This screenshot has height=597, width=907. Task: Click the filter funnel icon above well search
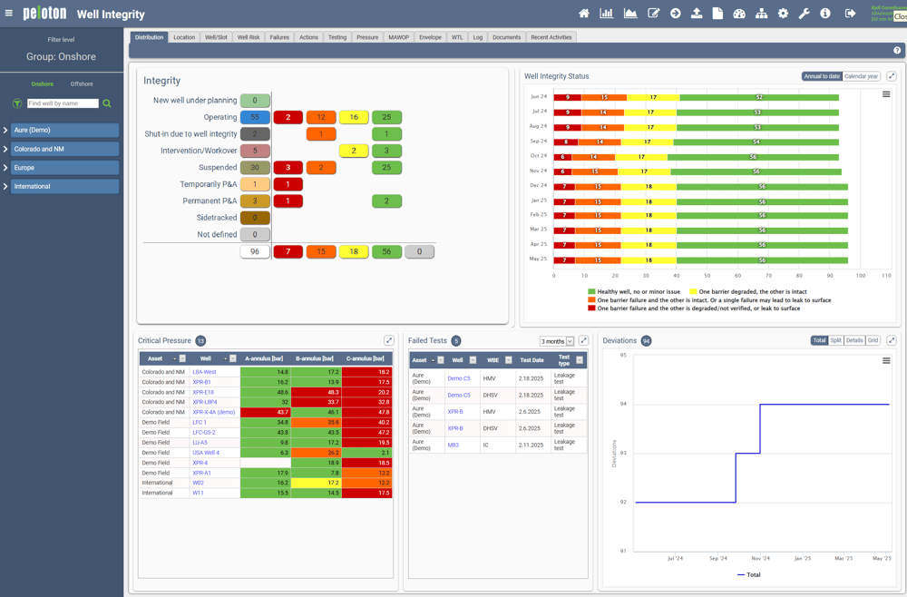(16, 103)
